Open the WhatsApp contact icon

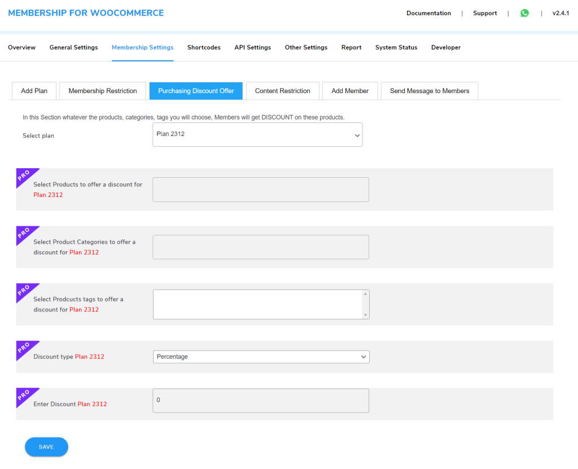(x=524, y=14)
